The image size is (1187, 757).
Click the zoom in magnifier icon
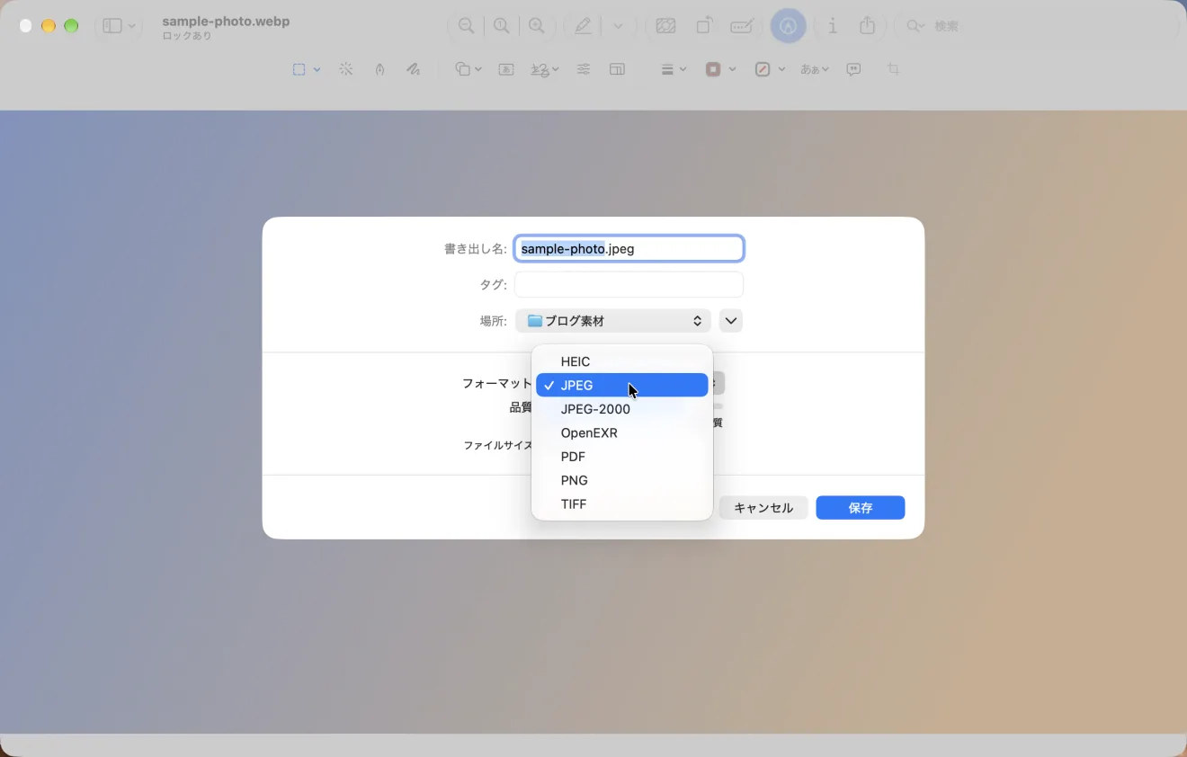(537, 26)
